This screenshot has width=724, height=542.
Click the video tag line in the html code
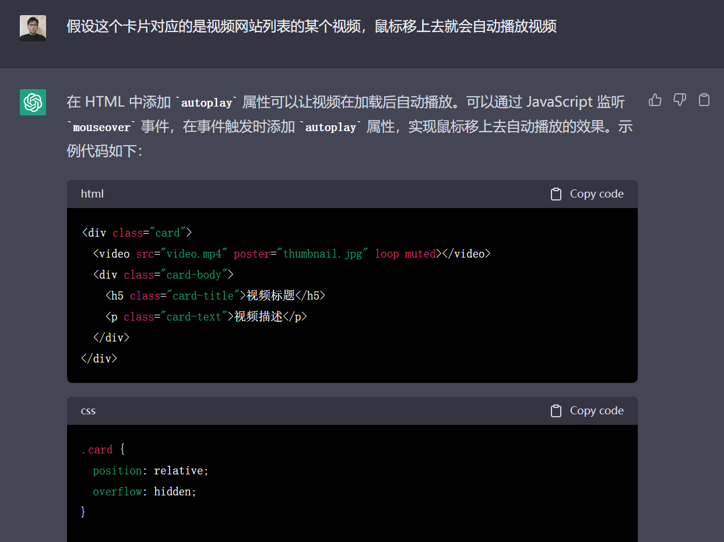coord(291,254)
